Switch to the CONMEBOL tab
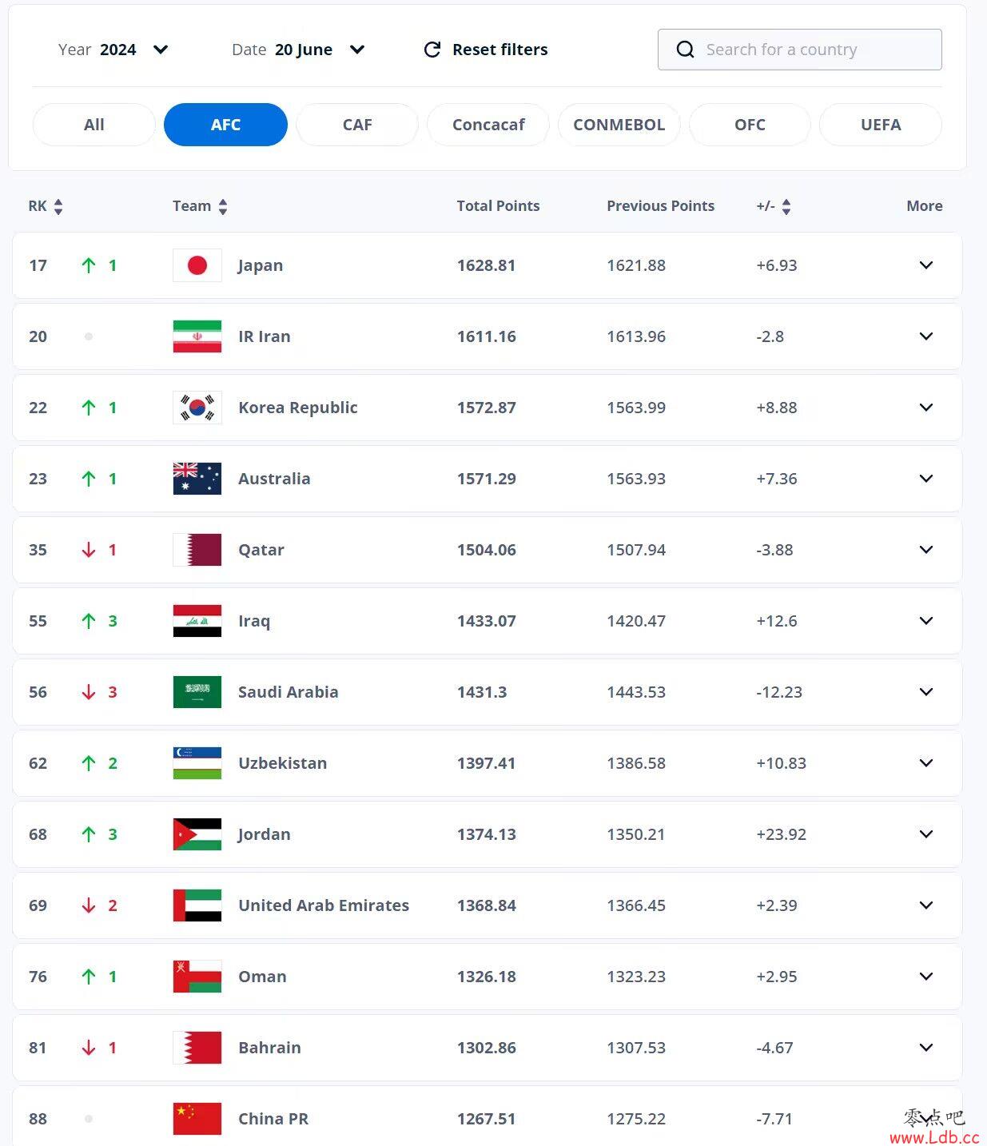This screenshot has height=1146, width=987. [x=619, y=125]
